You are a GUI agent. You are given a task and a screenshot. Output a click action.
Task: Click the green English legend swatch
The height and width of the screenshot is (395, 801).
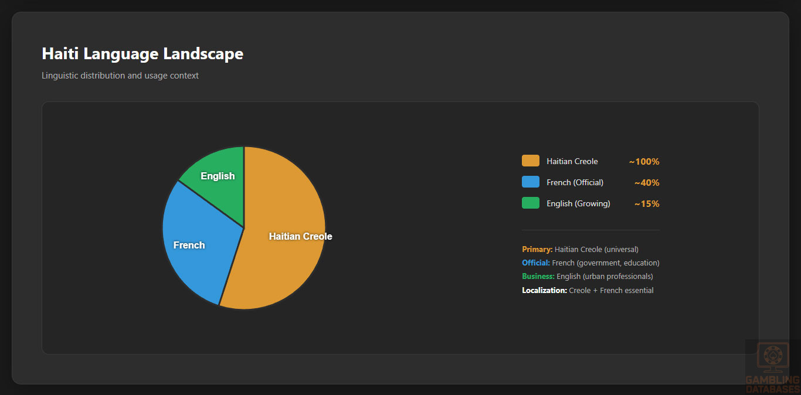coord(530,203)
